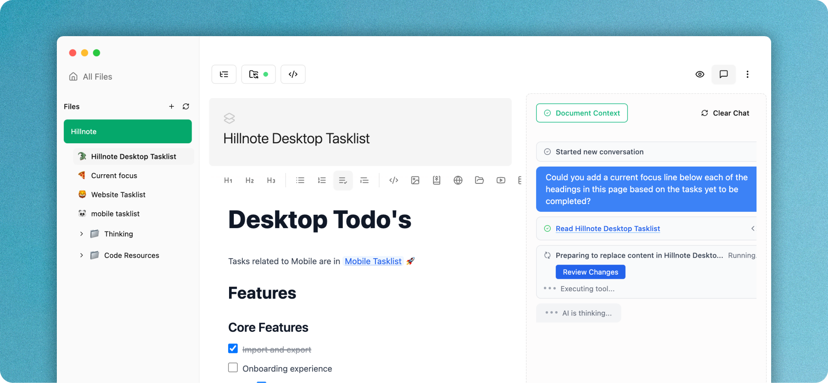This screenshot has height=383, width=828.
Task: Collapse the Read Hillnote Desktop Tasklist step
Action: (753, 229)
